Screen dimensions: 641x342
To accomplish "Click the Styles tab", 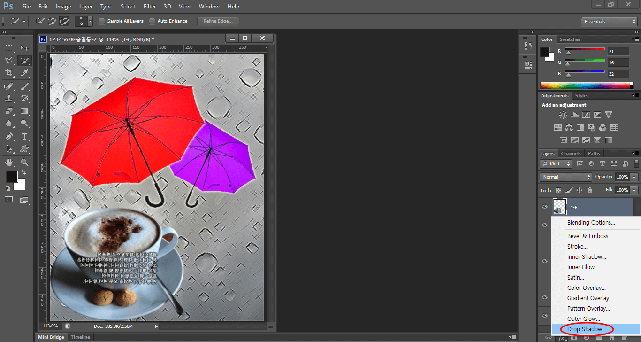I will [x=581, y=96].
